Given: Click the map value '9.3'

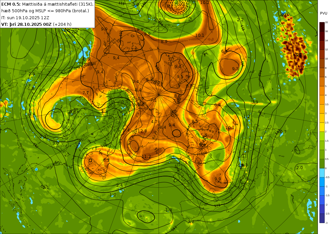Looking at the screenshot, I should click(235, 69).
